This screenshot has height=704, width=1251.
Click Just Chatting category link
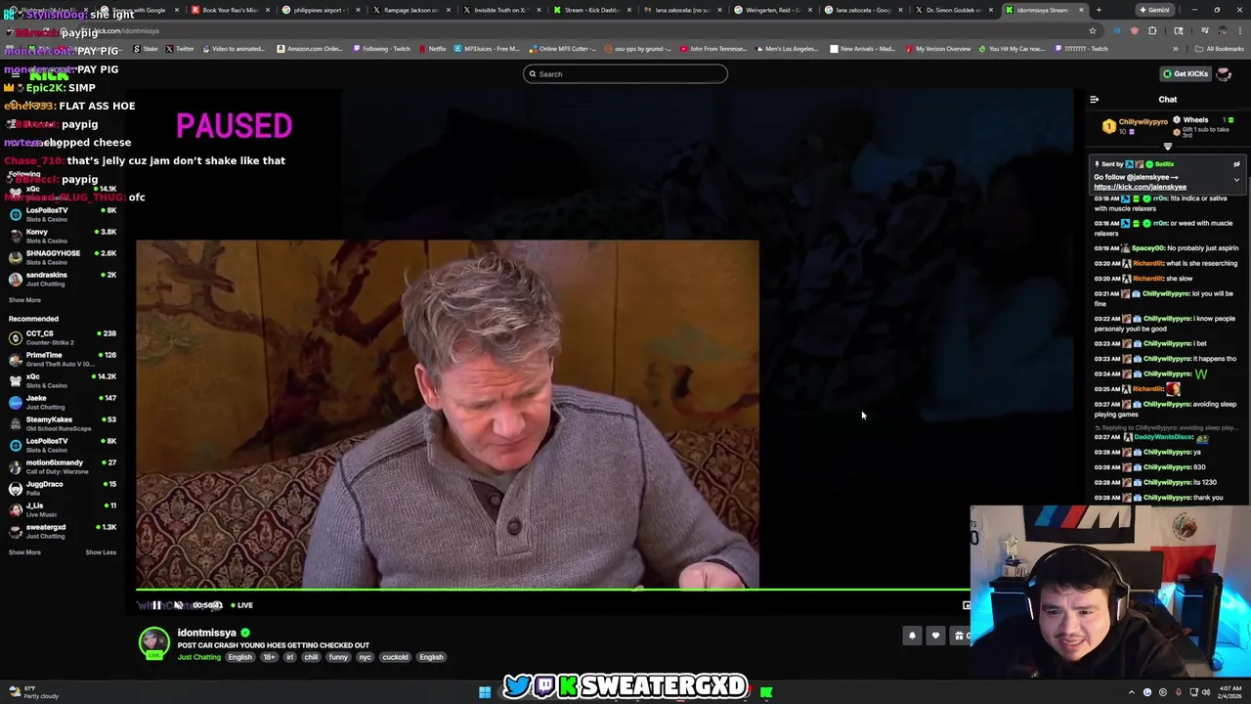199,657
